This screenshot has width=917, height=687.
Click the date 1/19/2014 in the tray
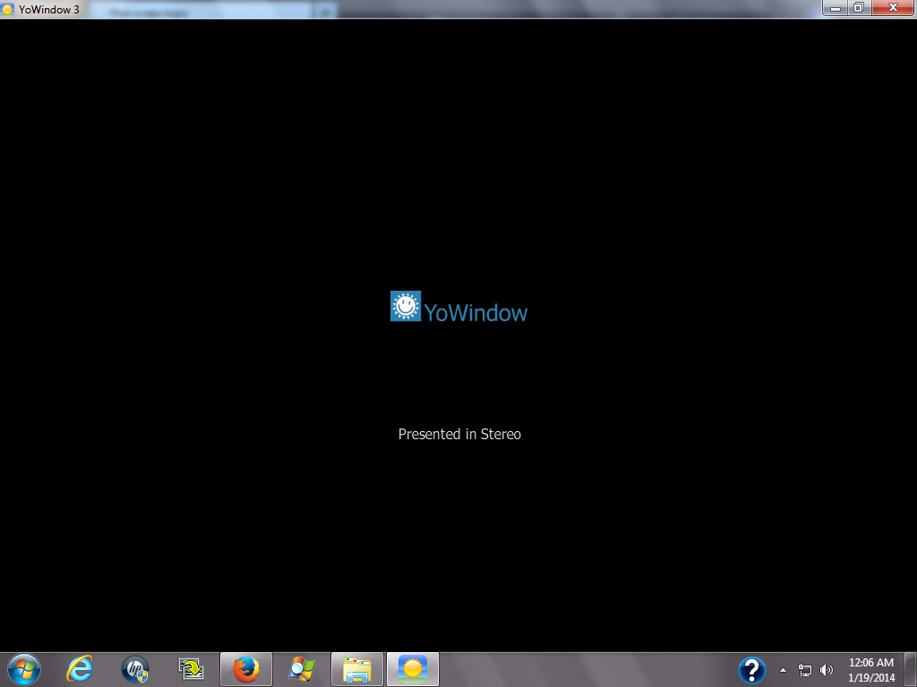pos(870,678)
